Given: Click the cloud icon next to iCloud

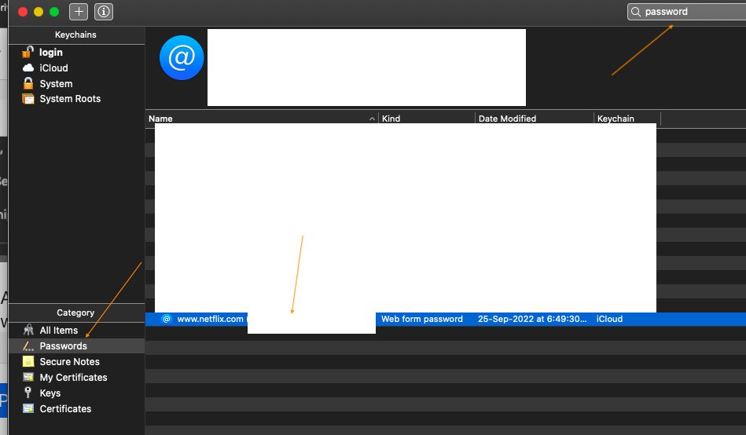Looking at the screenshot, I should click(x=28, y=68).
